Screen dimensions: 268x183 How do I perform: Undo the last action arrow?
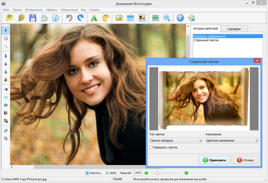(x=69, y=18)
